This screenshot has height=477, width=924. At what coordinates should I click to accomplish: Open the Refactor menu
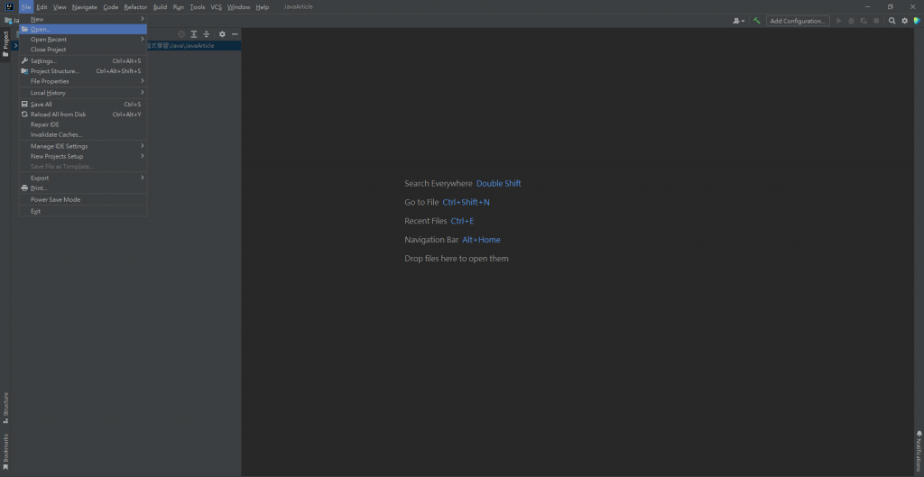point(135,7)
